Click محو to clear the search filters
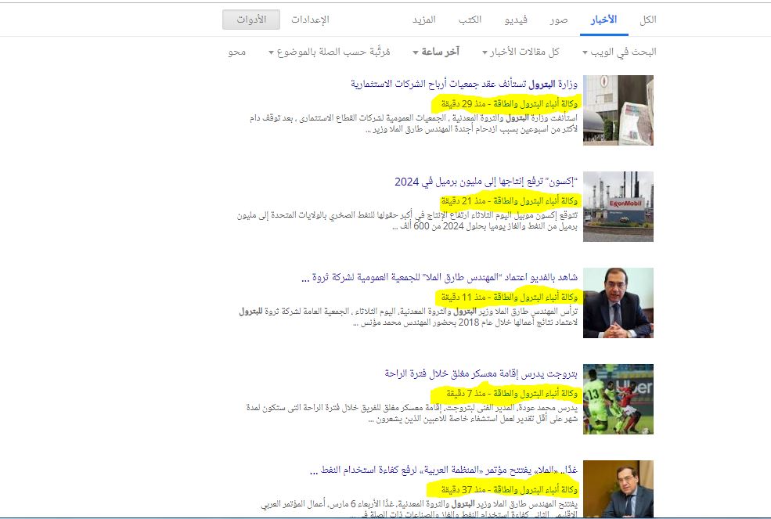Viewport: 771px width, 519px height. click(x=237, y=52)
